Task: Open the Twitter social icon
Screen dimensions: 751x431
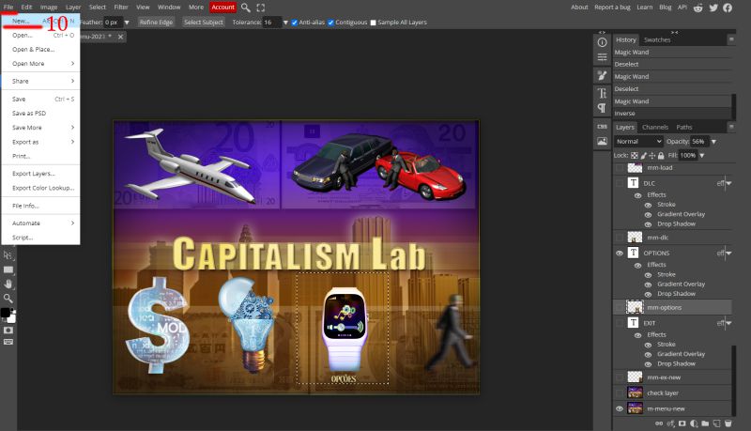Action: 713,8
